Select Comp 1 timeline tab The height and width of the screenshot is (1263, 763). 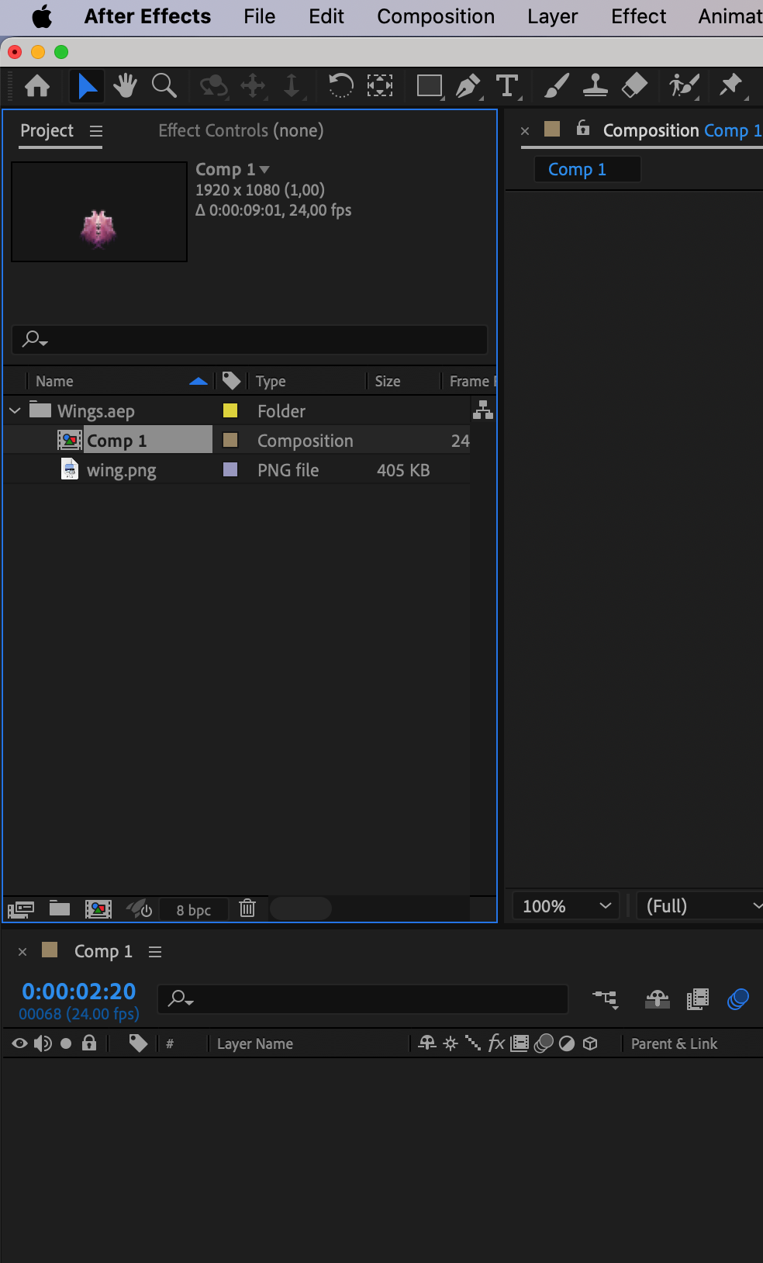tap(103, 951)
